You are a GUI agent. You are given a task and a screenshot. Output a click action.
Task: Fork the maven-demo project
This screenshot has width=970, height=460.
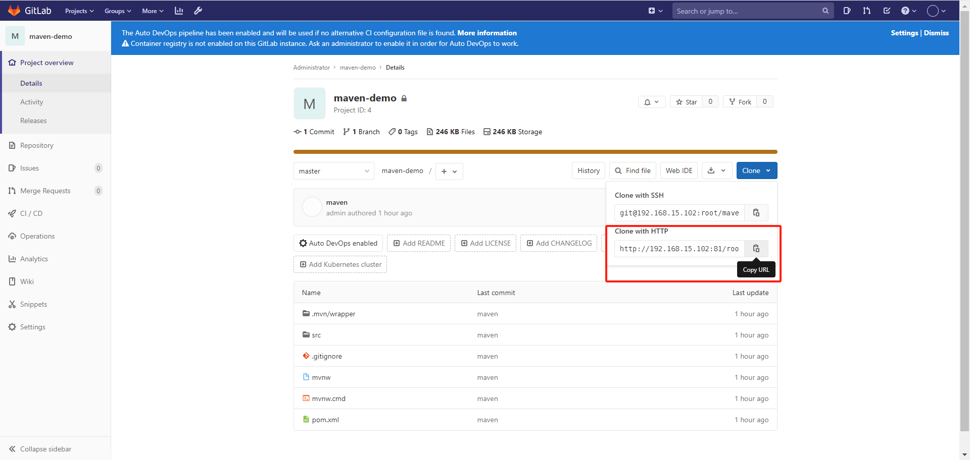(x=740, y=102)
